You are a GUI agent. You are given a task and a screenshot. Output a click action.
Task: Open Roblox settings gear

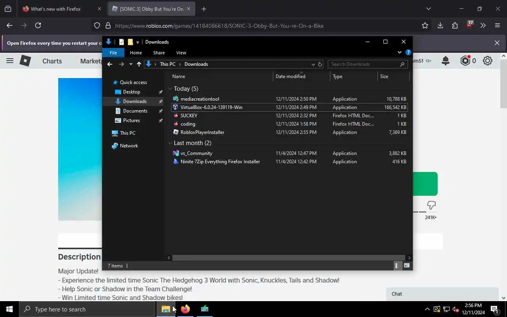tap(488, 61)
